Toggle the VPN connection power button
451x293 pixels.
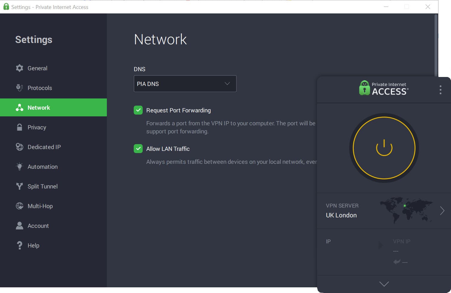tap(384, 148)
